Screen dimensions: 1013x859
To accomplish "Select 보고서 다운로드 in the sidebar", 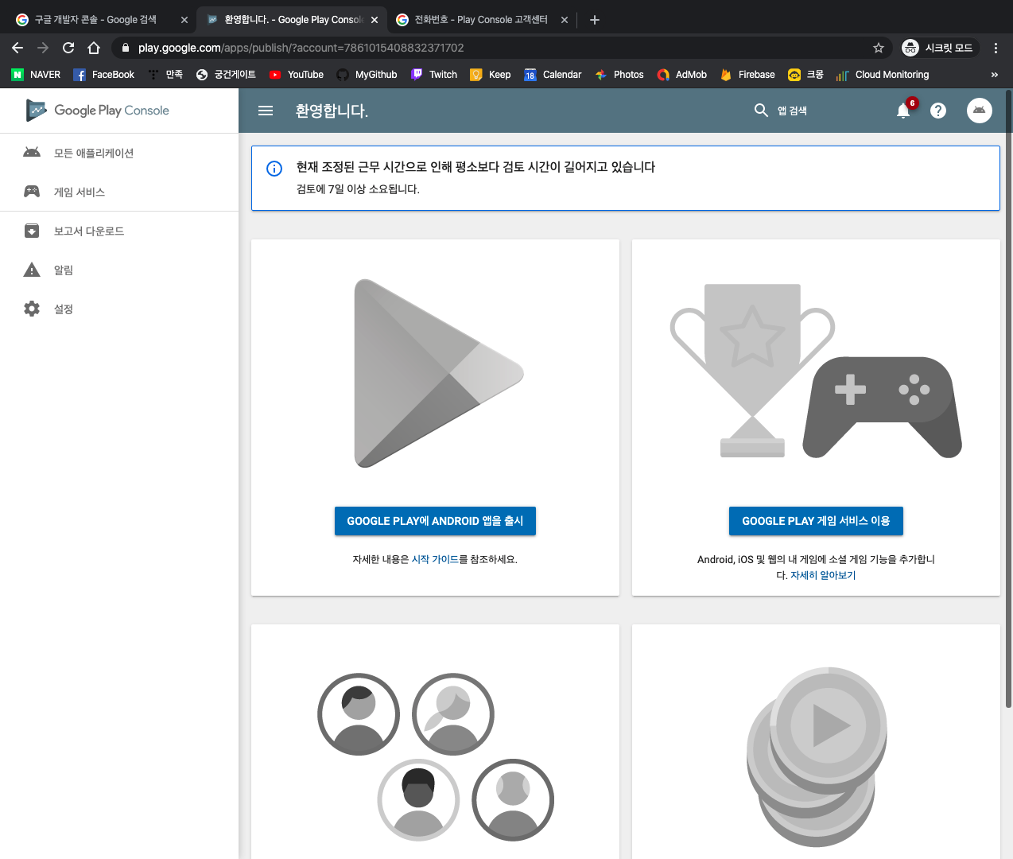I will pyautogui.click(x=119, y=231).
